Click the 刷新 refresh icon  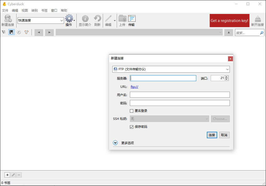pyautogui.click(x=97, y=19)
